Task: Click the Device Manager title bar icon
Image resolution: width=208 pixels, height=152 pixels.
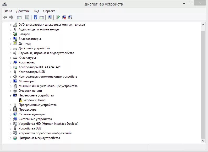Action: pyautogui.click(x=4, y=4)
